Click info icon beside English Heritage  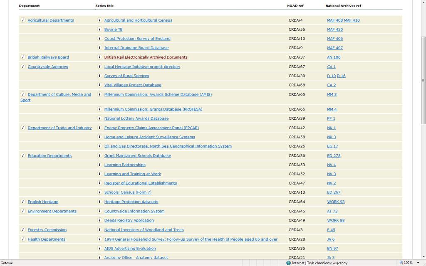click(x=23, y=202)
